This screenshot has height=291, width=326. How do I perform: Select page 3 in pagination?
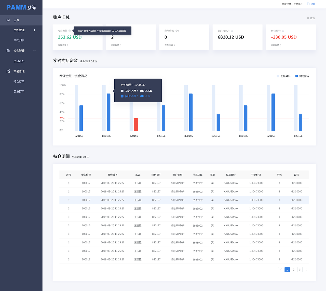click(x=300, y=270)
